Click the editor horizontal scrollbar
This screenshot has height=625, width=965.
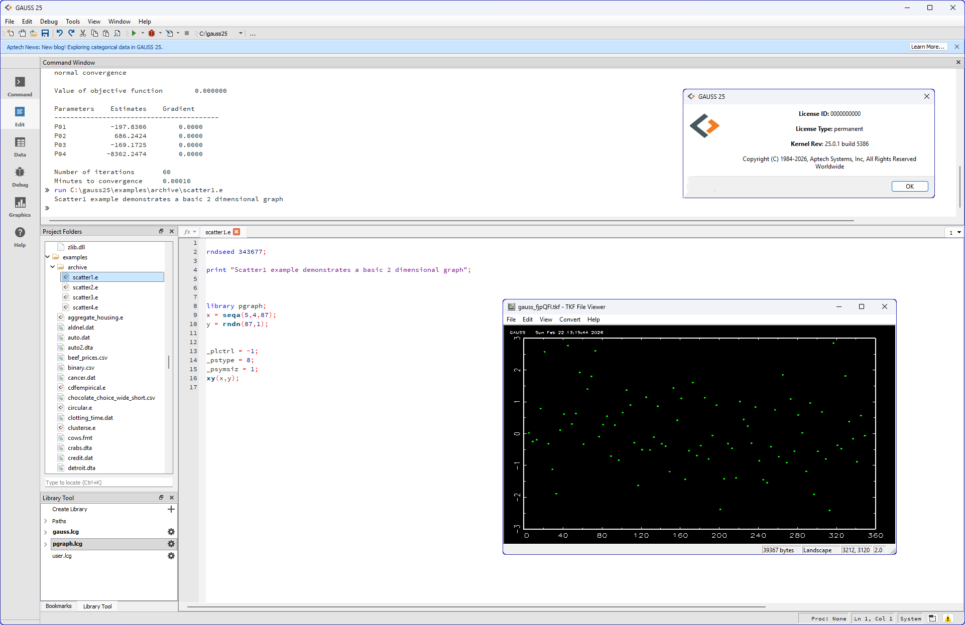pyautogui.click(x=476, y=607)
